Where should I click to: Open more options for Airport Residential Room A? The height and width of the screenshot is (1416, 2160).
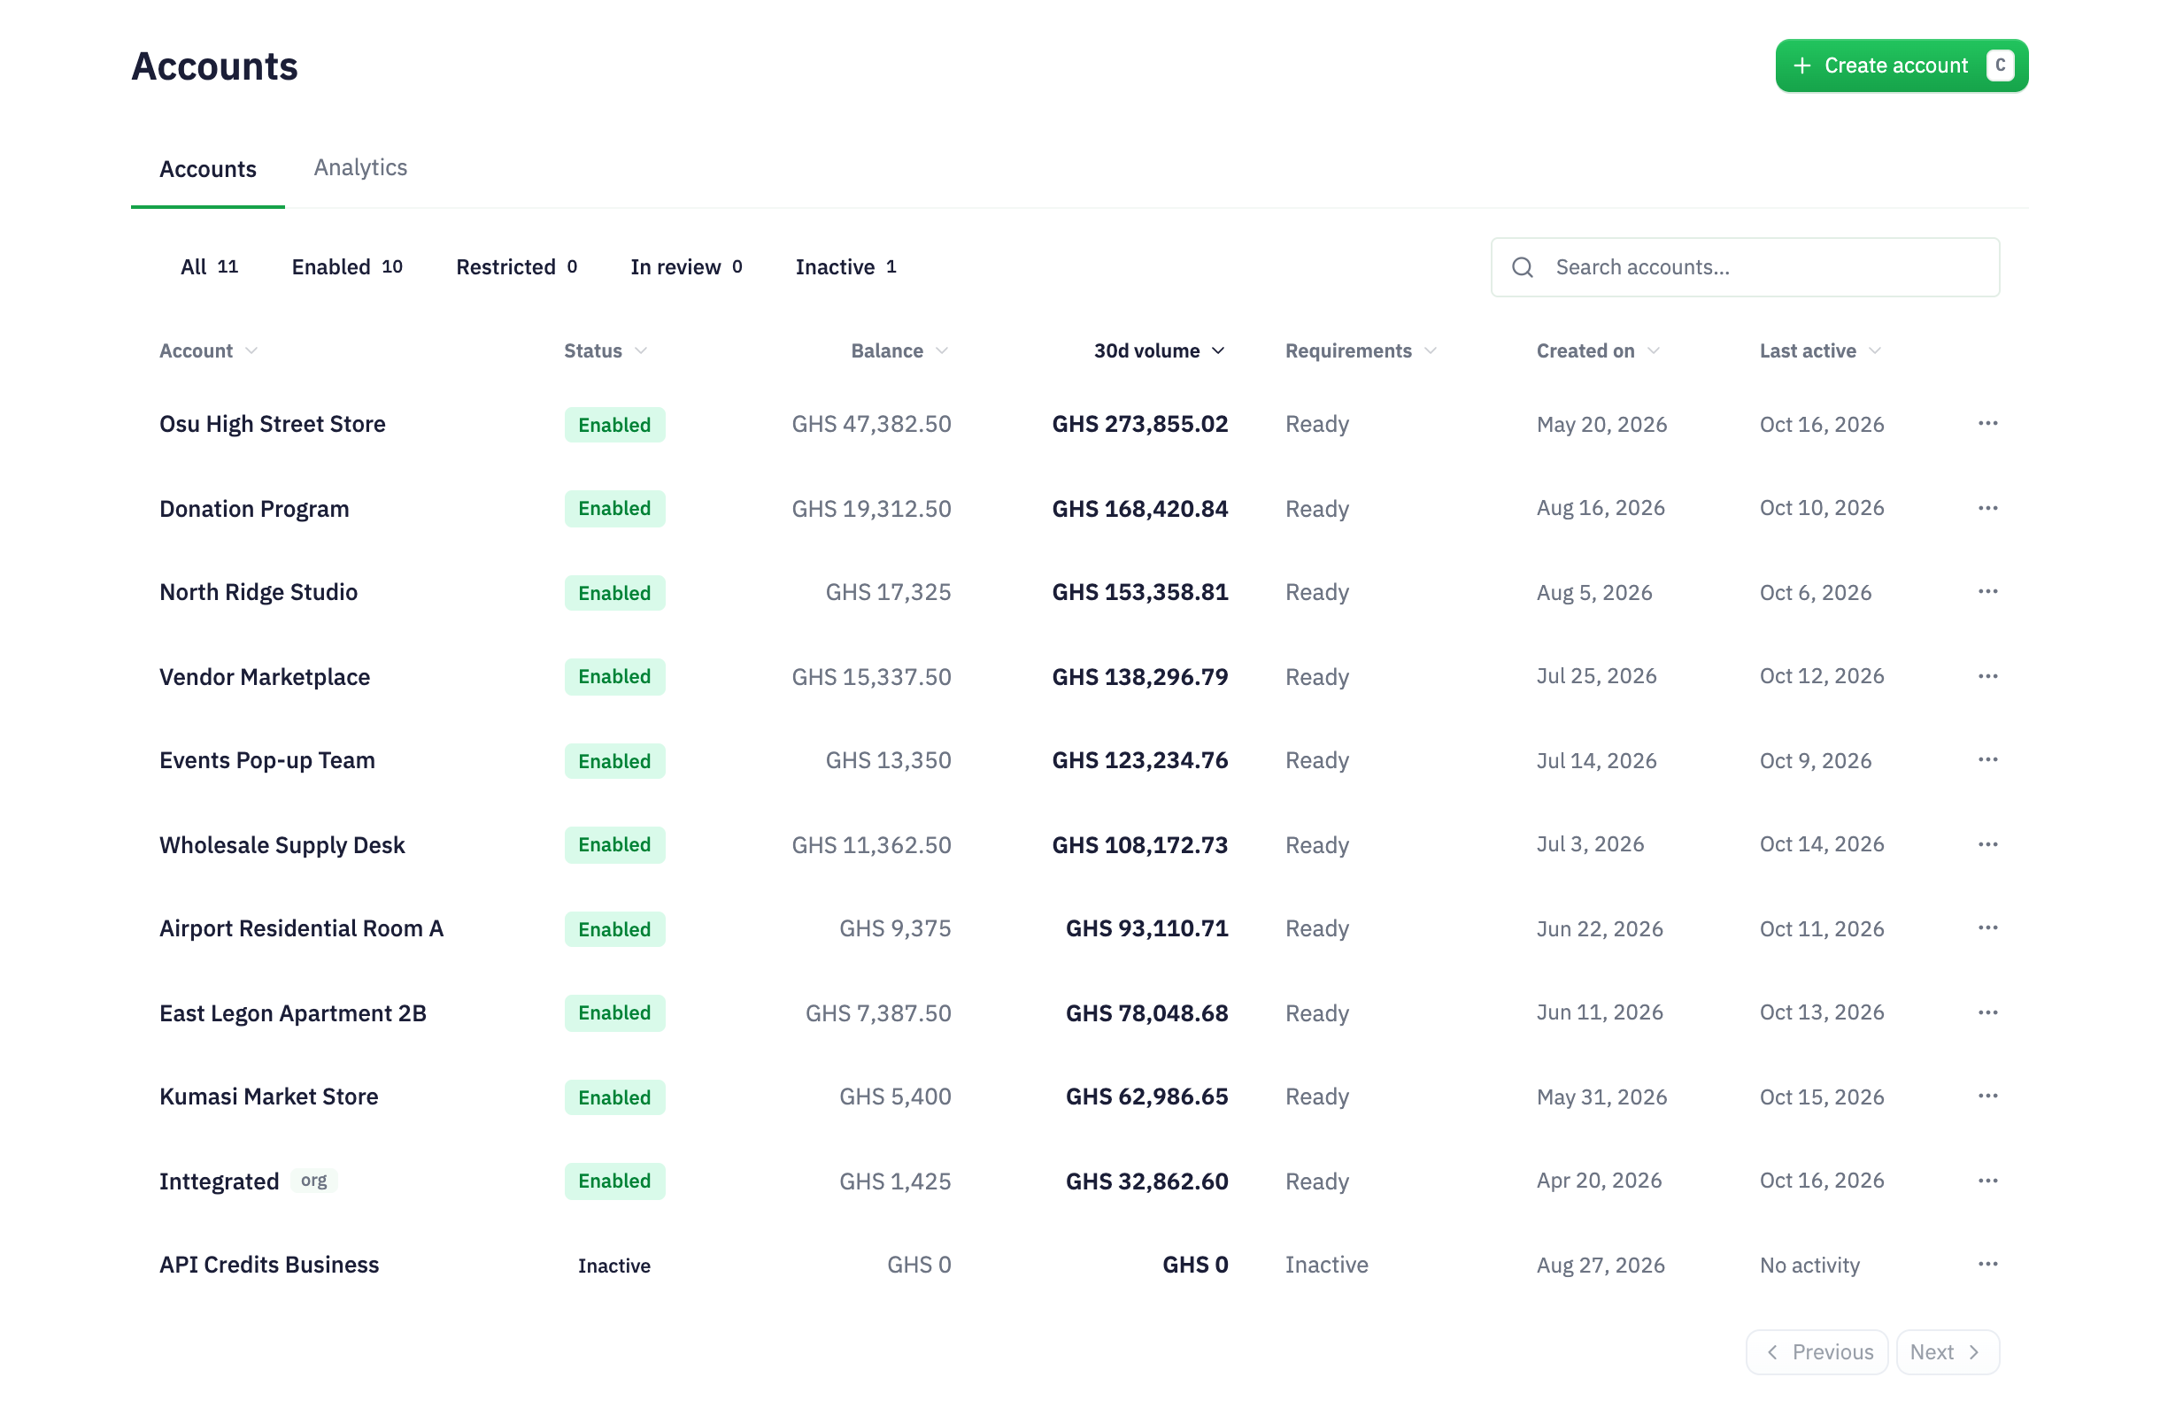click(x=1987, y=927)
